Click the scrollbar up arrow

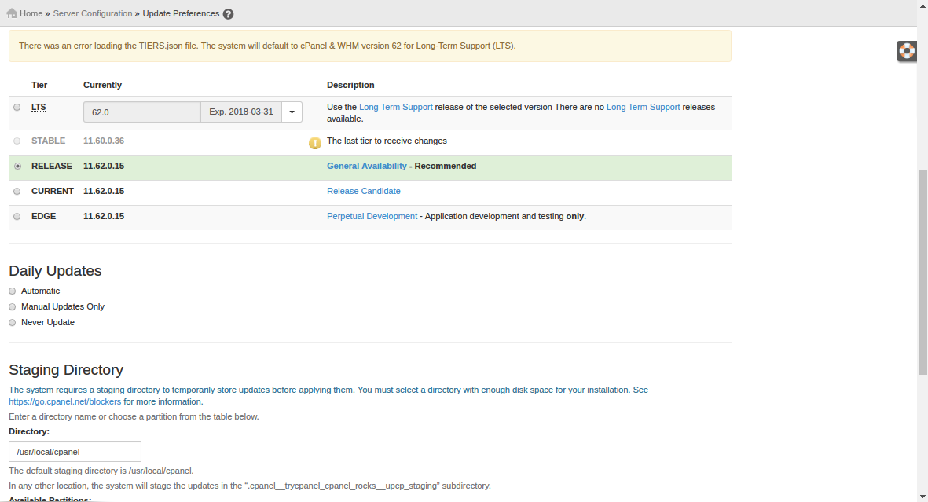pyautogui.click(x=922, y=5)
